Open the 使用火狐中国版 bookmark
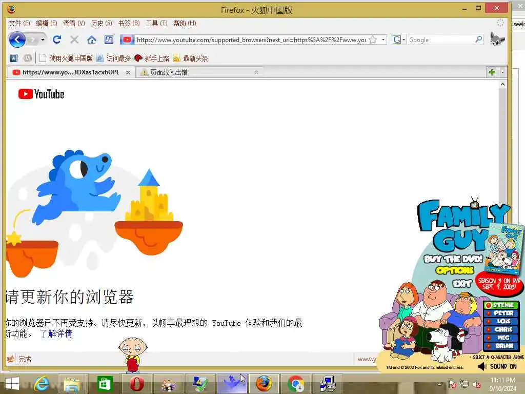Viewport: 525px width, 394px height. (x=66, y=58)
